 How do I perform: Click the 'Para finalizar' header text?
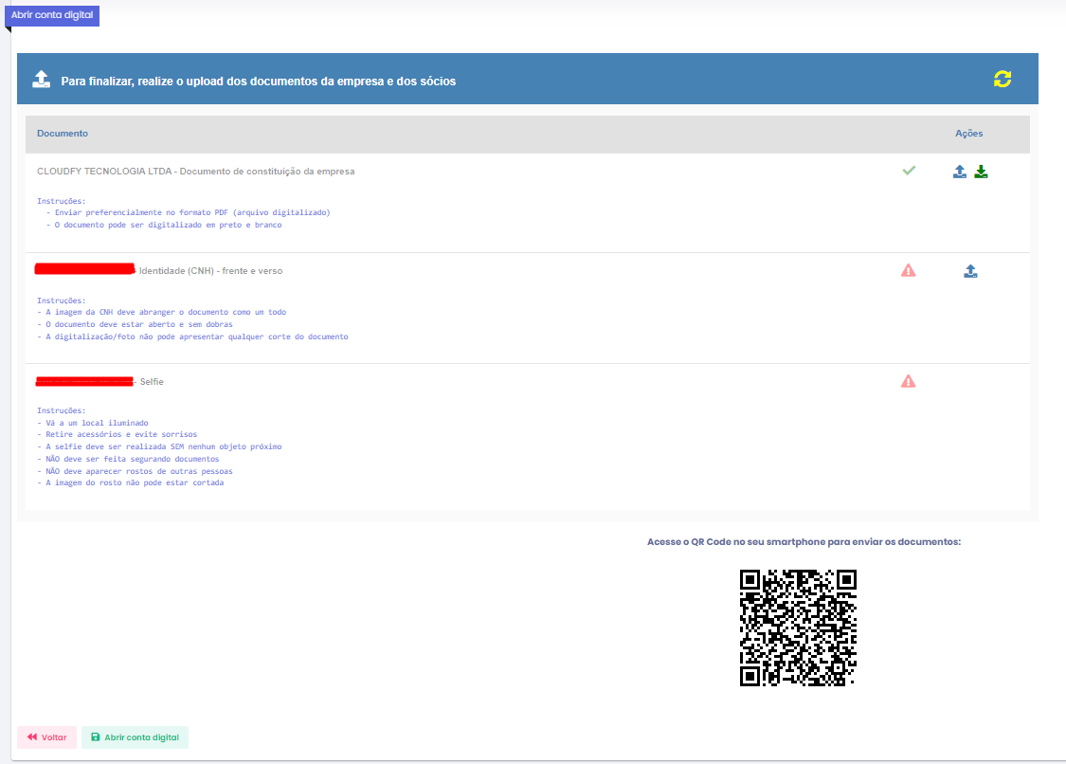click(x=259, y=82)
